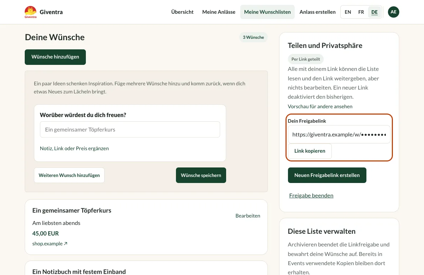Click the '45,00 EUR' price text
Viewport: 424px width, 275px height.
[x=46, y=233]
